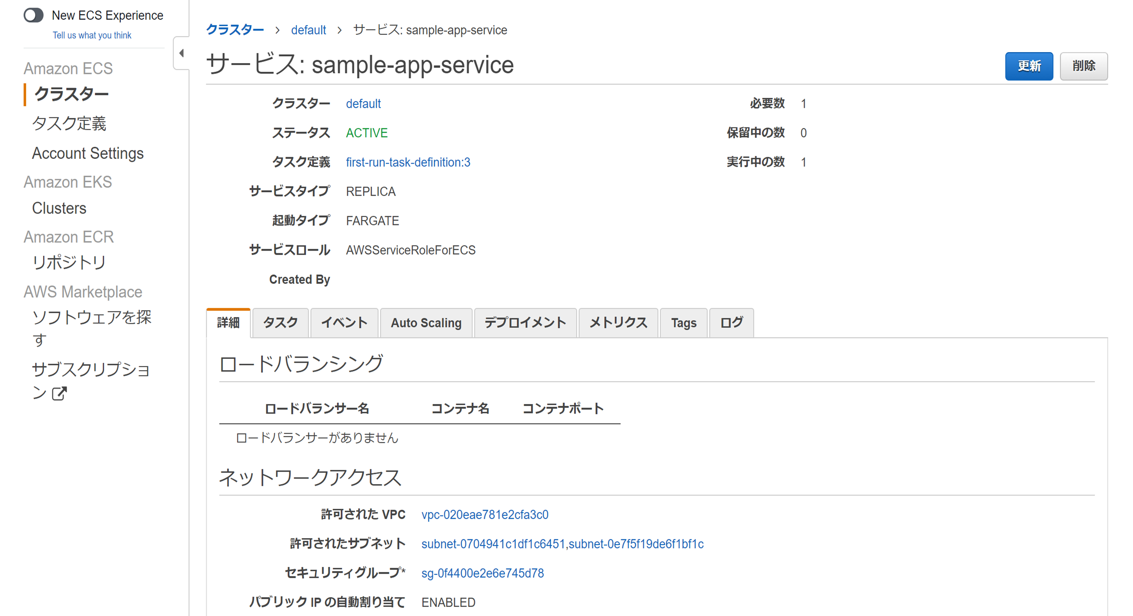This screenshot has width=1133, height=616.
Task: Click the 削除 button
Action: (1083, 66)
